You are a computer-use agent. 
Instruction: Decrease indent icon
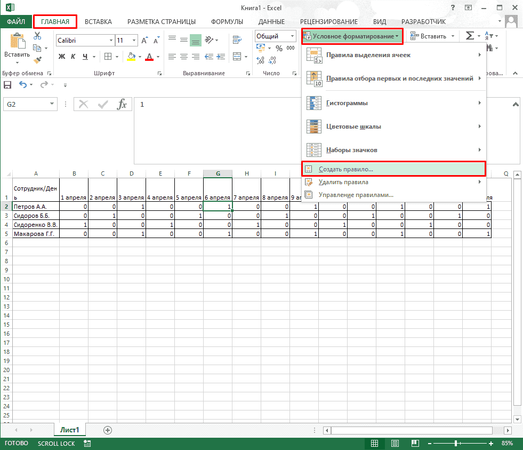pyautogui.click(x=209, y=57)
